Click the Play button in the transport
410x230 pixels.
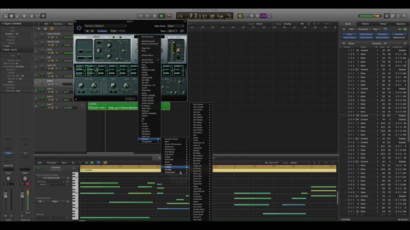tap(161, 16)
